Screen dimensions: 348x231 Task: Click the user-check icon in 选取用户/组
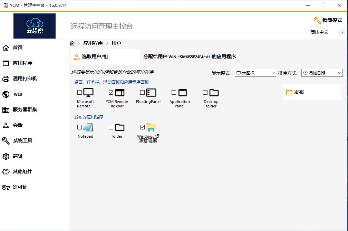(x=77, y=57)
